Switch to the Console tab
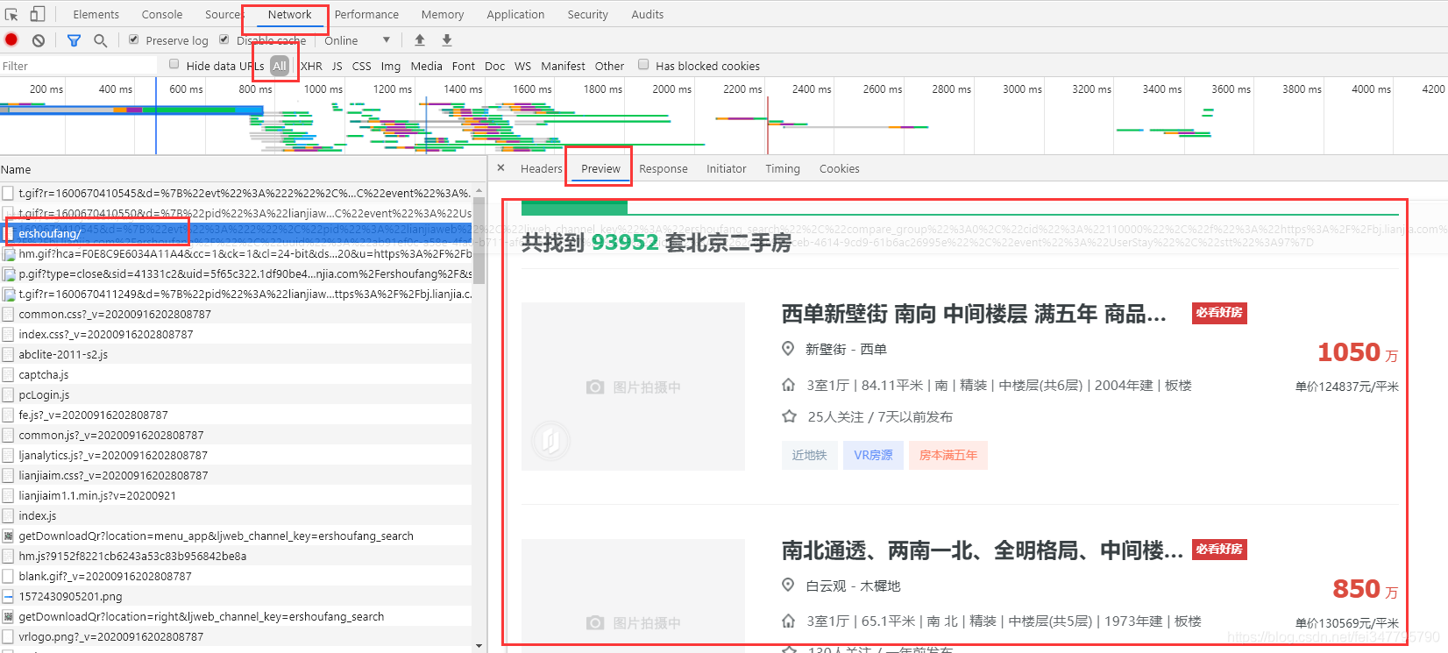 point(162,14)
